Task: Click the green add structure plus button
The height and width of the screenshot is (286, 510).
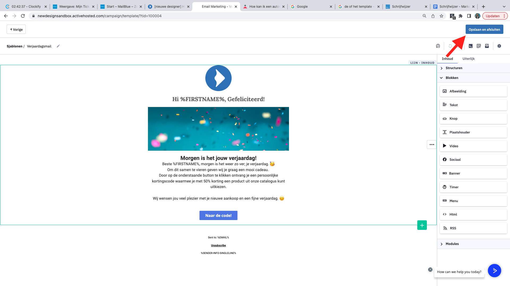Action: coord(422,225)
